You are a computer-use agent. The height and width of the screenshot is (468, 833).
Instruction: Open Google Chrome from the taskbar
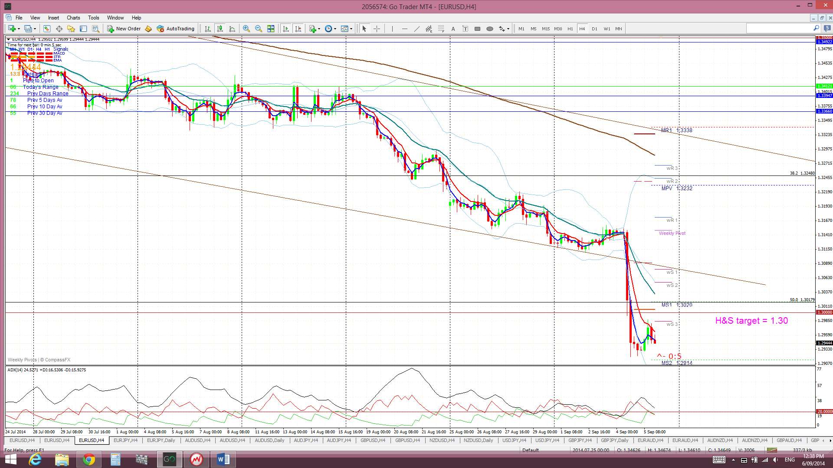(x=89, y=459)
